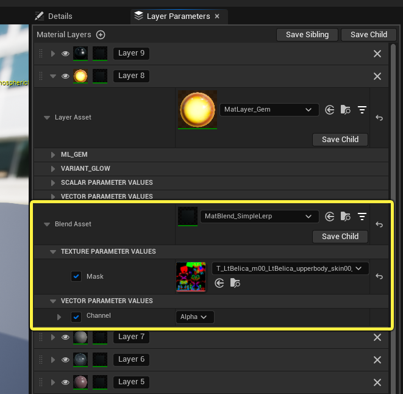403x394 pixels.
Task: Expand Layer 7
Action: pyautogui.click(x=53, y=337)
